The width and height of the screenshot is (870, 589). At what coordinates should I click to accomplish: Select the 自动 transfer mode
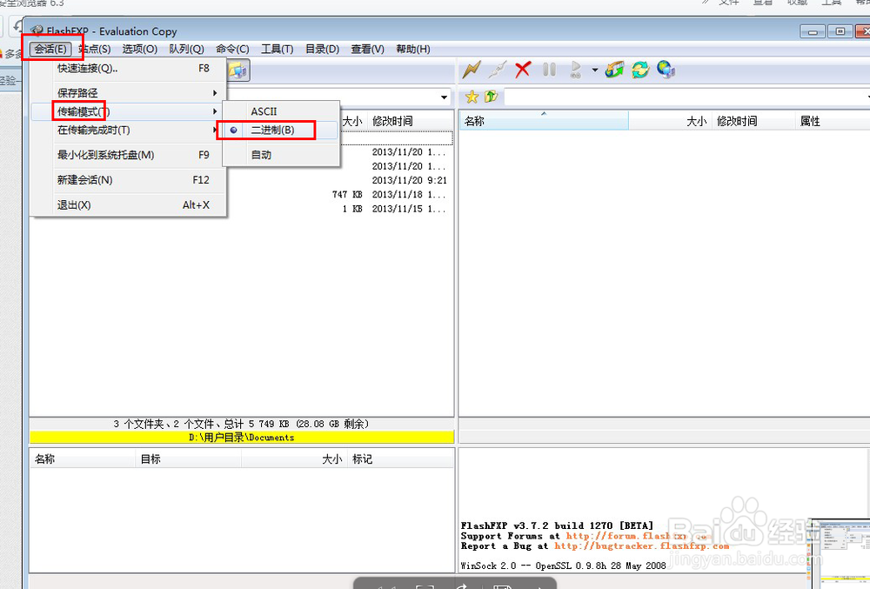tap(281, 155)
